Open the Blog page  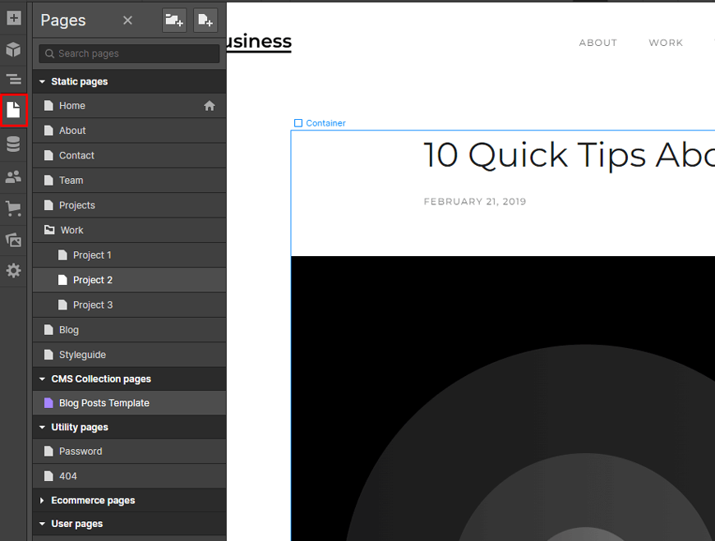click(x=130, y=330)
